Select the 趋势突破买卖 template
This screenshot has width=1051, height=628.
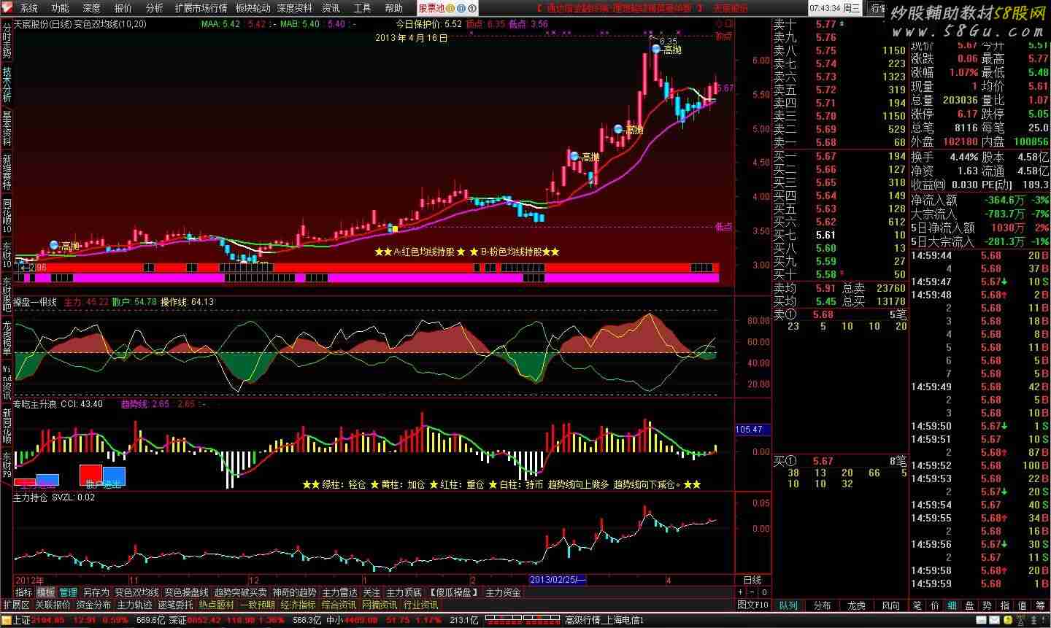click(240, 592)
